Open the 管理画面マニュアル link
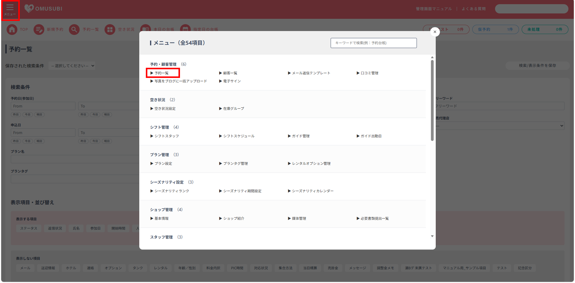Image resolution: width=575 pixels, height=283 pixels. pyautogui.click(x=434, y=9)
